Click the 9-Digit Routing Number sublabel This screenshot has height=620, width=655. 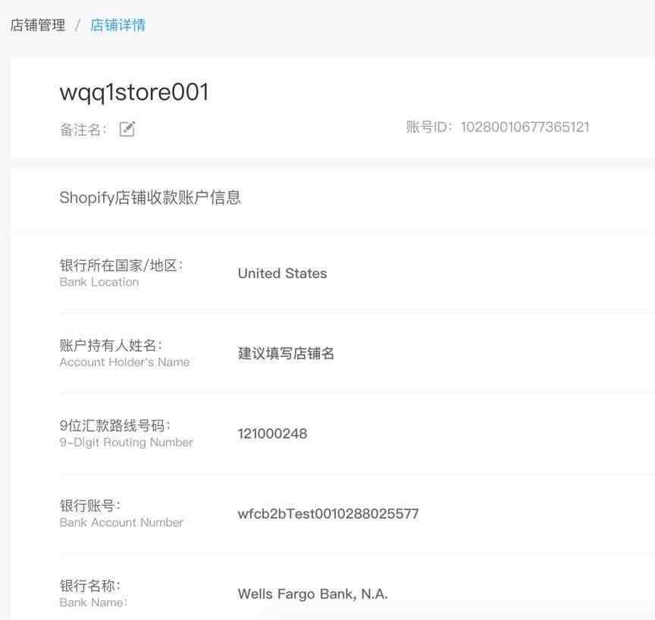126,443
